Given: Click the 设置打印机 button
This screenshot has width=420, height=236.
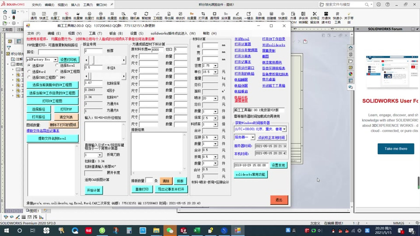Looking at the screenshot, I should click(x=69, y=60).
